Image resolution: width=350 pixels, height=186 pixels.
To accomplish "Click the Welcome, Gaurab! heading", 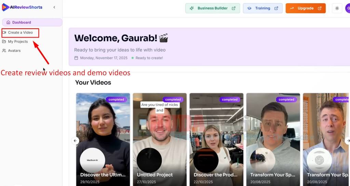I will pos(121,38).
